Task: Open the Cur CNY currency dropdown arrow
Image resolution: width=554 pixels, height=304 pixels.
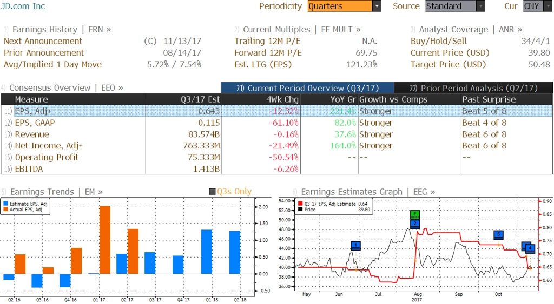Action: click(x=549, y=6)
